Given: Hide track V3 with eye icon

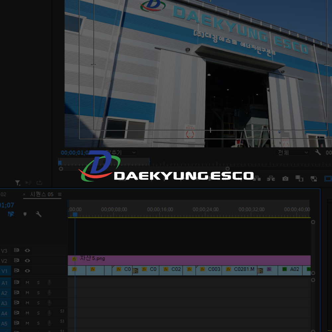Looking at the screenshot, I should tap(27, 250).
